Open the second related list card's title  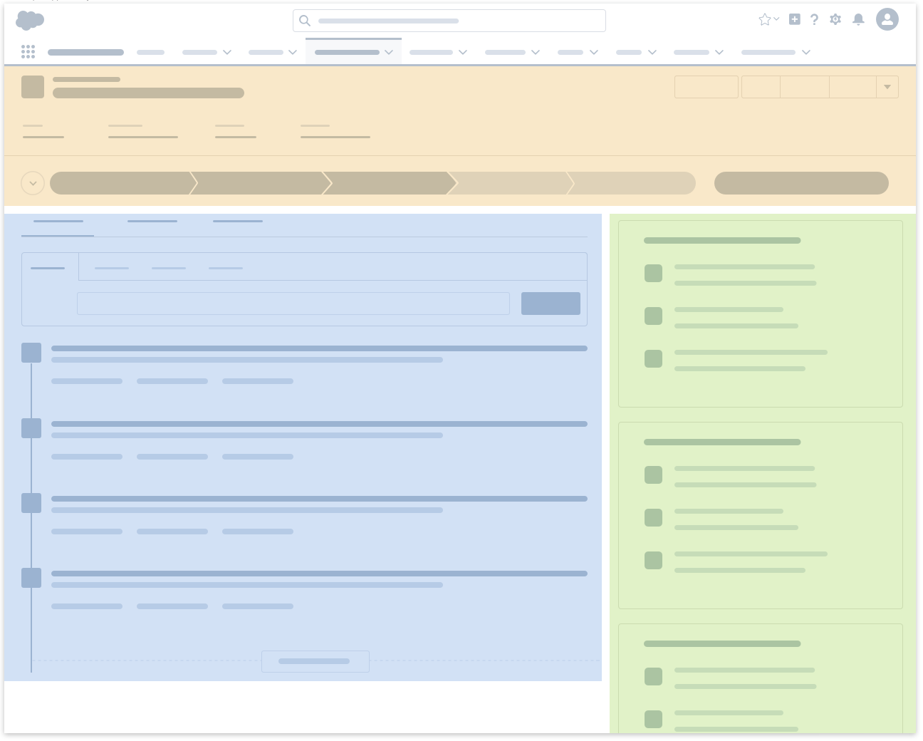point(722,442)
